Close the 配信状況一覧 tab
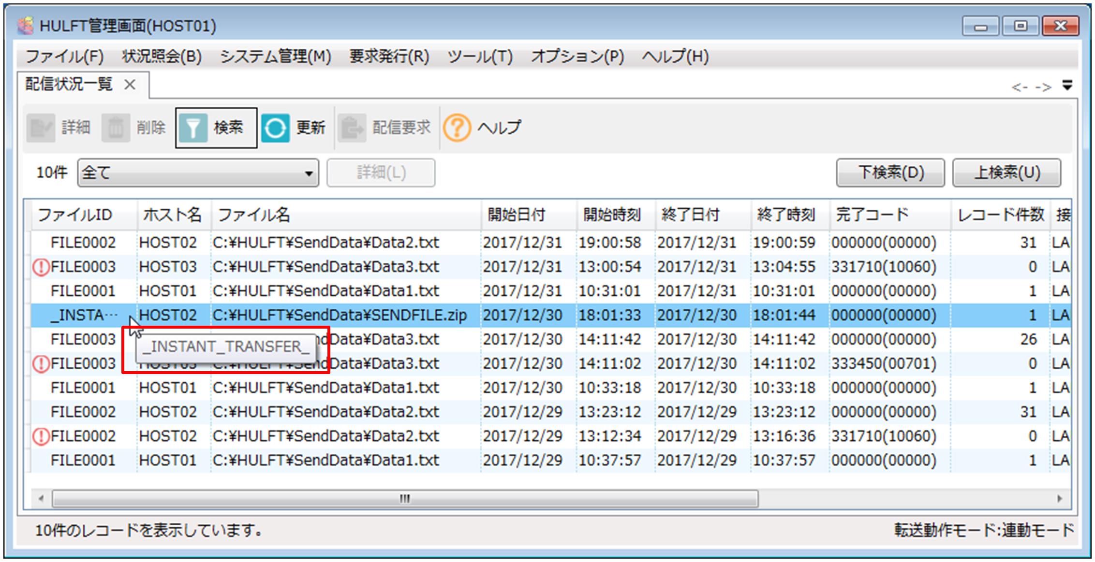1095x562 pixels. click(x=130, y=85)
